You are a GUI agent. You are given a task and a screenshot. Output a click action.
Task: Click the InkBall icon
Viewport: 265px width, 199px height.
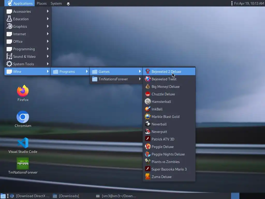(148, 109)
